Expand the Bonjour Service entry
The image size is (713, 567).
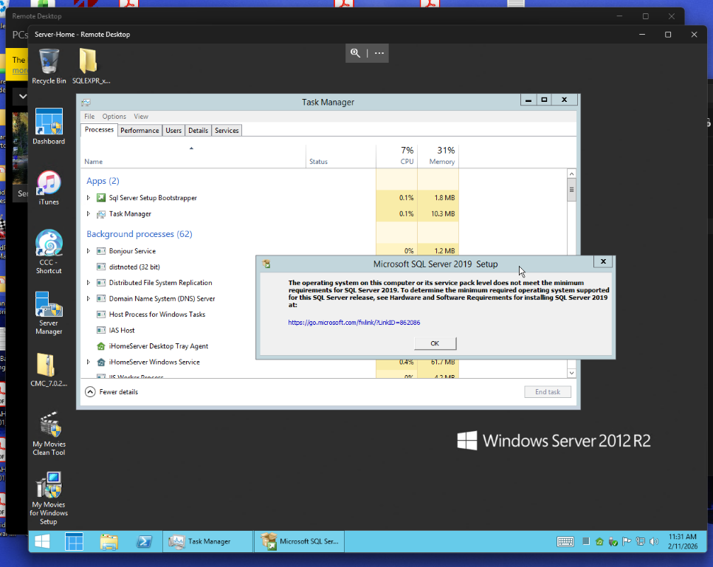(x=88, y=250)
